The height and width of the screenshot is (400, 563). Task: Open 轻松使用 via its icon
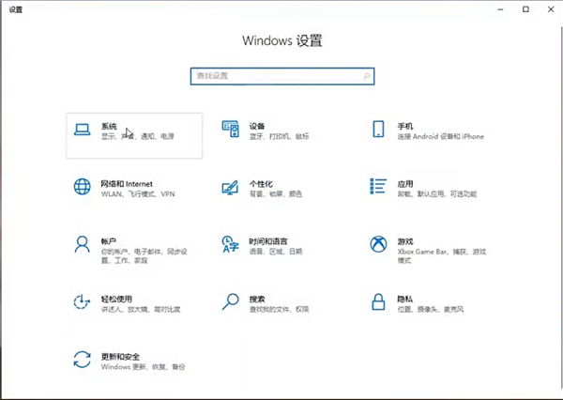(x=83, y=301)
